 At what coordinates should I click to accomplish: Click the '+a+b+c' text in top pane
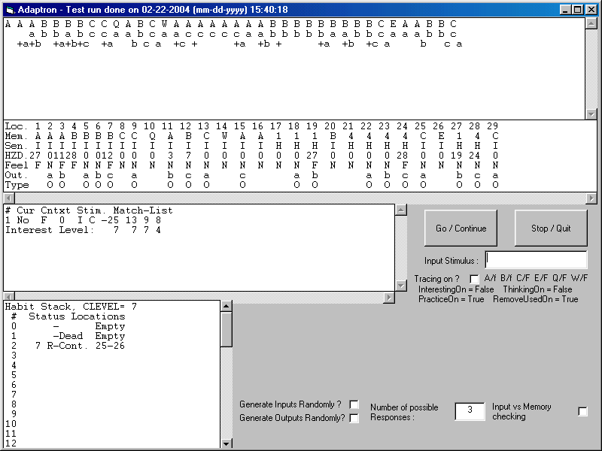pos(71,44)
